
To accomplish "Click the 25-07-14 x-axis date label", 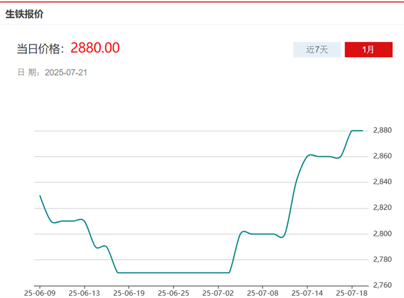I will [307, 293].
